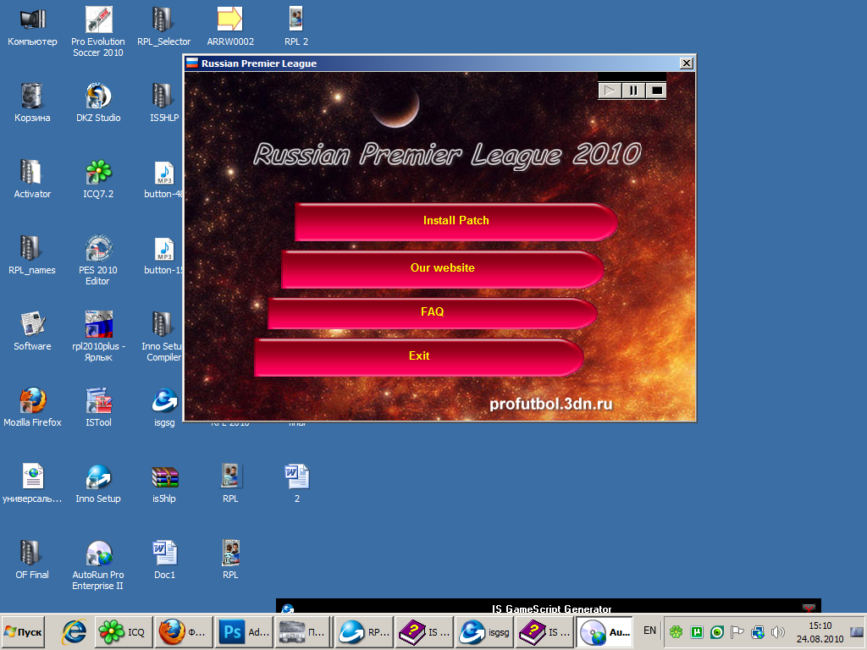
Task: Select the button-15 MP3 file icon
Action: 163,256
